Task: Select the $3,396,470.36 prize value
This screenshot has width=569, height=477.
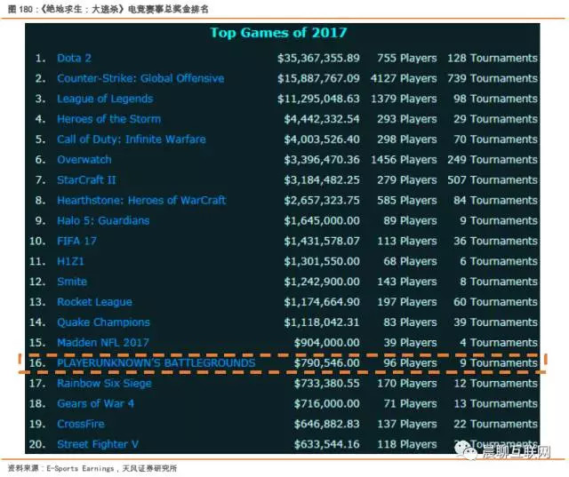Action: pyautogui.click(x=322, y=160)
